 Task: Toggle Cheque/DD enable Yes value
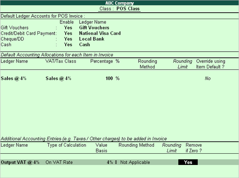point(68,39)
